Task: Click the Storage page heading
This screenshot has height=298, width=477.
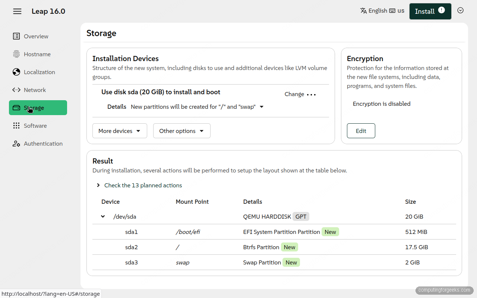Action: pyautogui.click(x=101, y=33)
